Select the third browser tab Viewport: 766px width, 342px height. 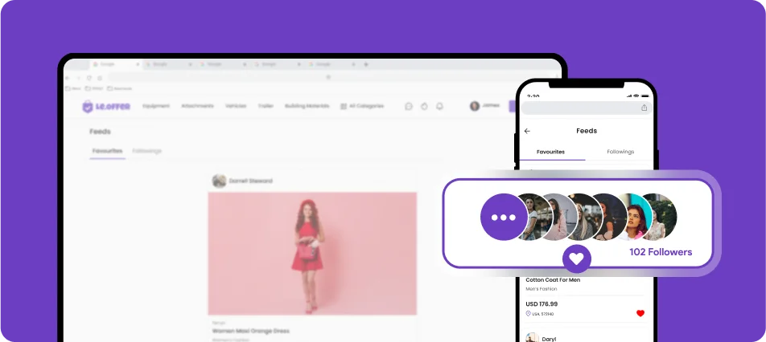coord(222,64)
